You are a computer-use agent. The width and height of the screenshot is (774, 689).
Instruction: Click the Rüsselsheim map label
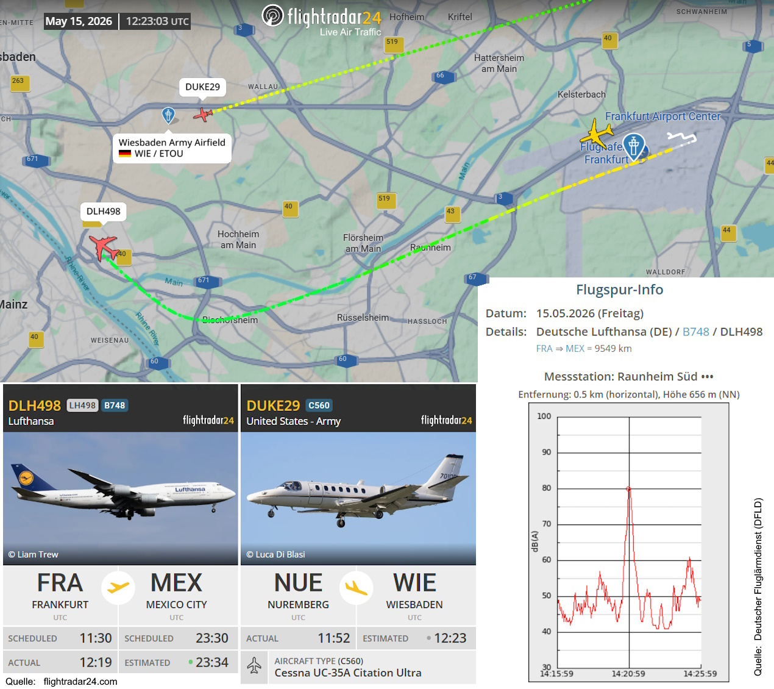point(363,318)
